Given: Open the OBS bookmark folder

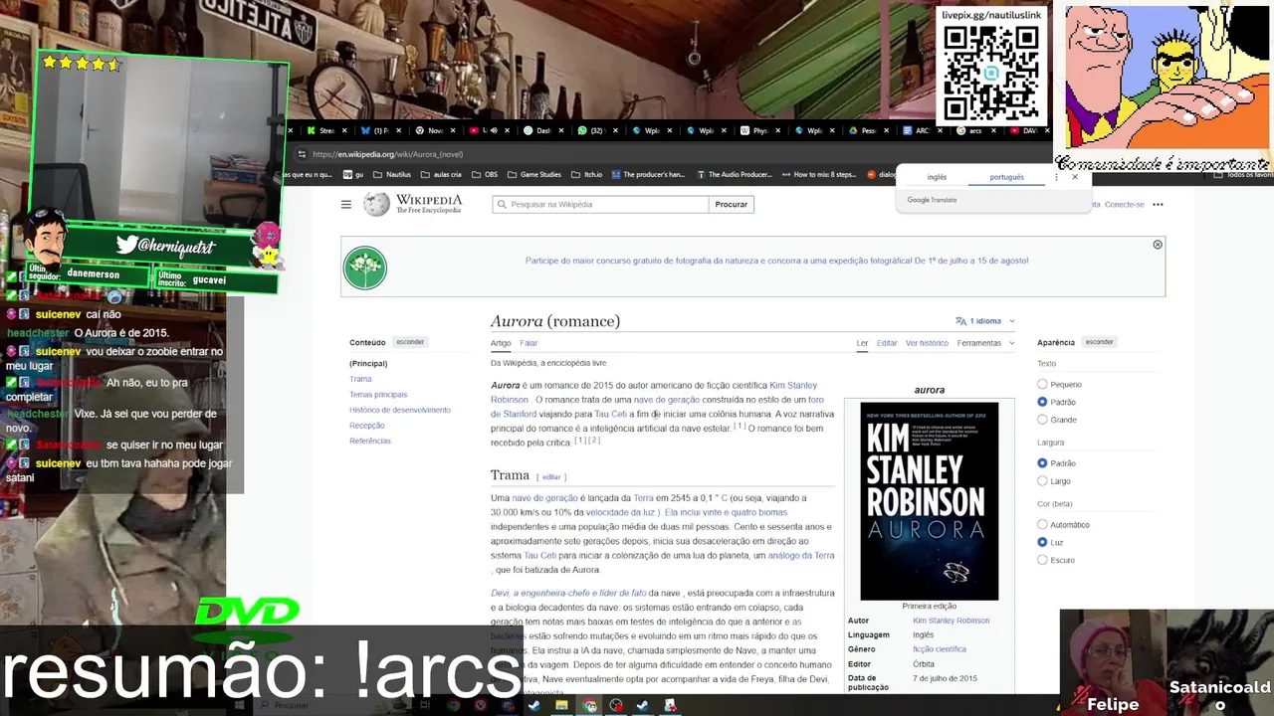Looking at the screenshot, I should [484, 174].
